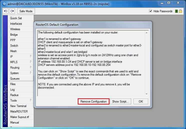Toggle the Hide Passwords checkbox

(150, 11)
